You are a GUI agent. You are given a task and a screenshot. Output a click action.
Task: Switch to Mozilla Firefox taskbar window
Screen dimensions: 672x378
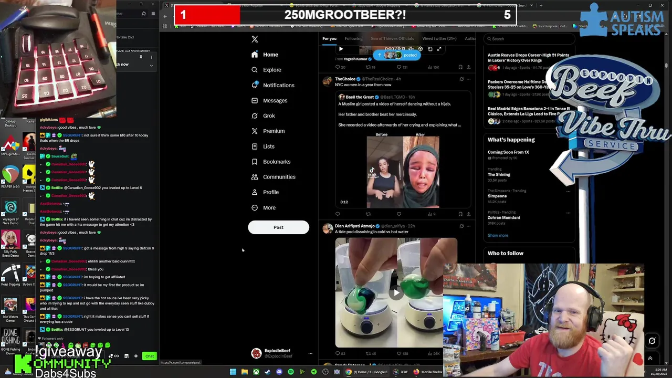point(428,372)
